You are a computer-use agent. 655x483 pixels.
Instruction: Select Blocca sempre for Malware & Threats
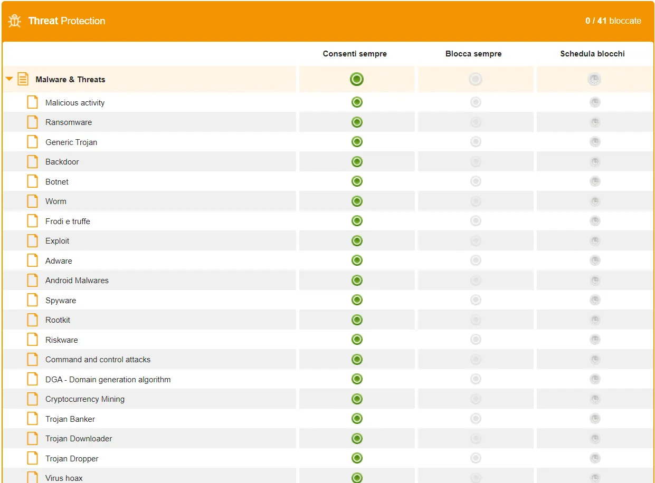[476, 80]
